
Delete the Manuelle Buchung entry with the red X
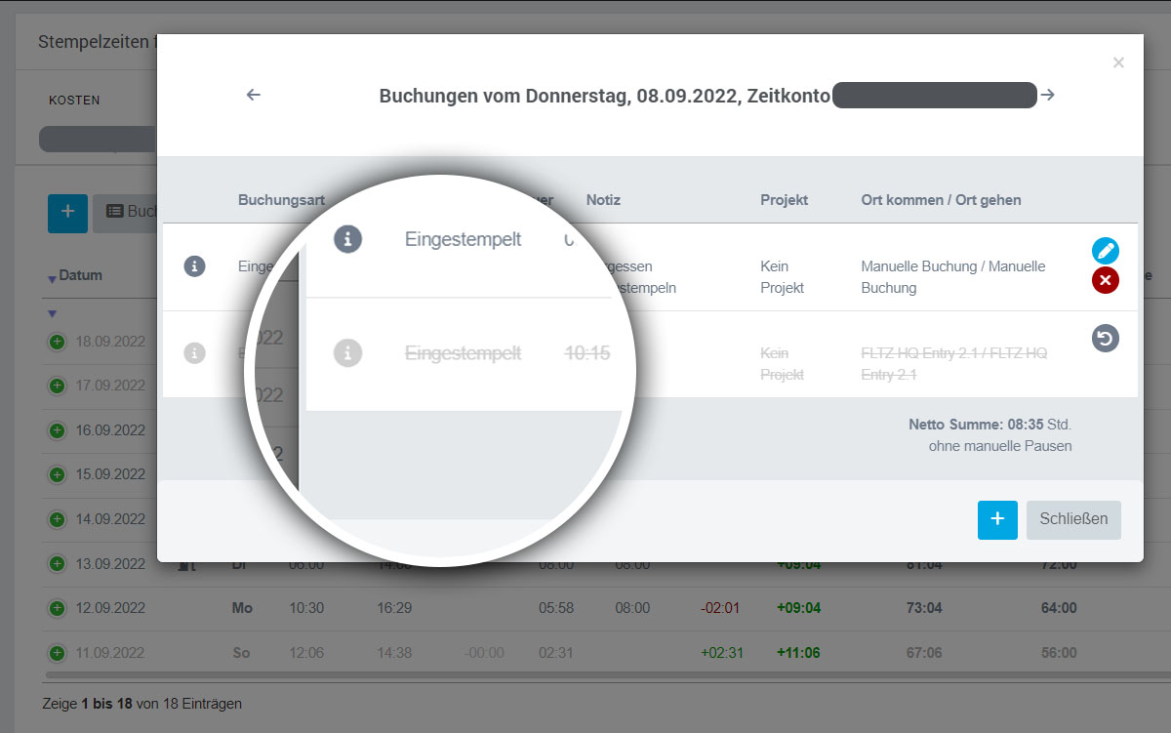1105,280
